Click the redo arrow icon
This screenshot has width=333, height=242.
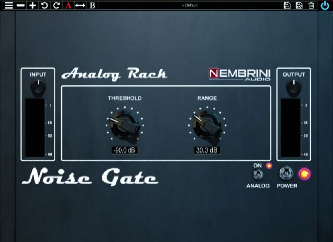click(56, 5)
